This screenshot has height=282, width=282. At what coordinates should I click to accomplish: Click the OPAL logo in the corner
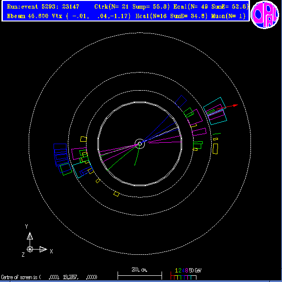click(x=265, y=15)
